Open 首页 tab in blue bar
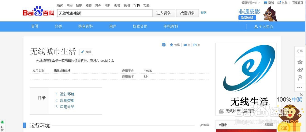306x132 pixels. coord(35,26)
